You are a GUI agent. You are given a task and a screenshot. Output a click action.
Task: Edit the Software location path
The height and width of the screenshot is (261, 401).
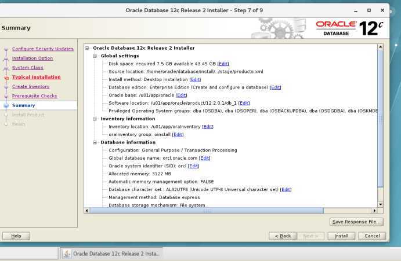244,103
